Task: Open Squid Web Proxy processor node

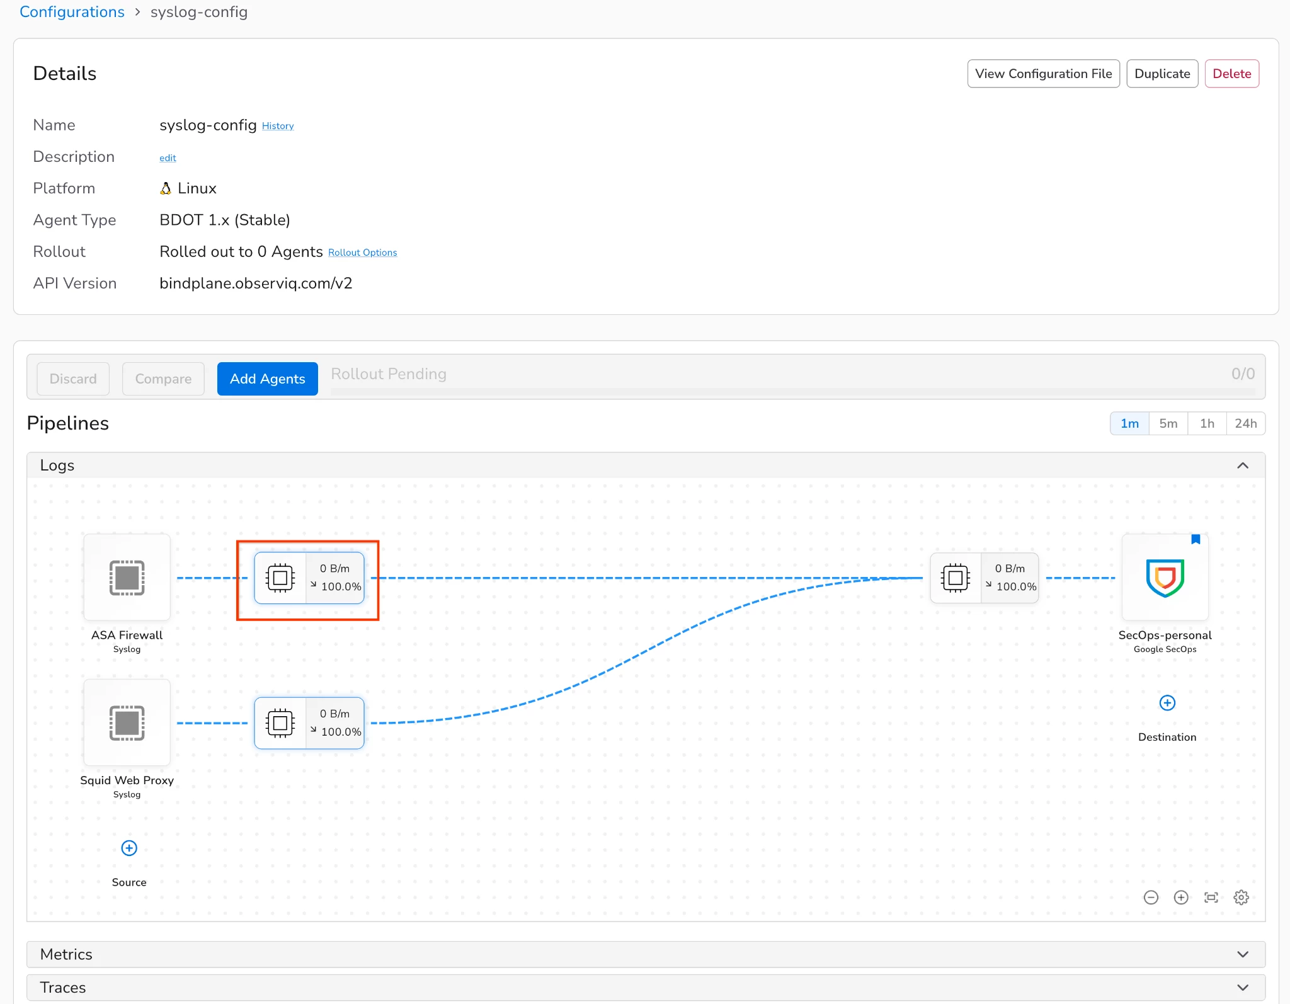Action: click(x=309, y=722)
